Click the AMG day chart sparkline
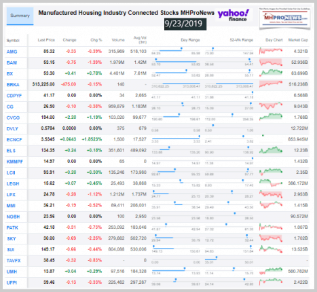This screenshot has height=292, width=317. click(271, 51)
